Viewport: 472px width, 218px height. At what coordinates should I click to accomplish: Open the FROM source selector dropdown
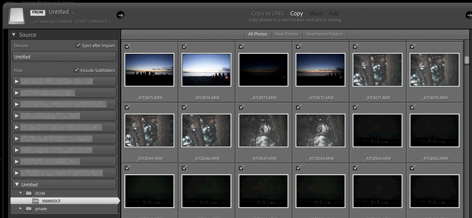click(x=61, y=12)
